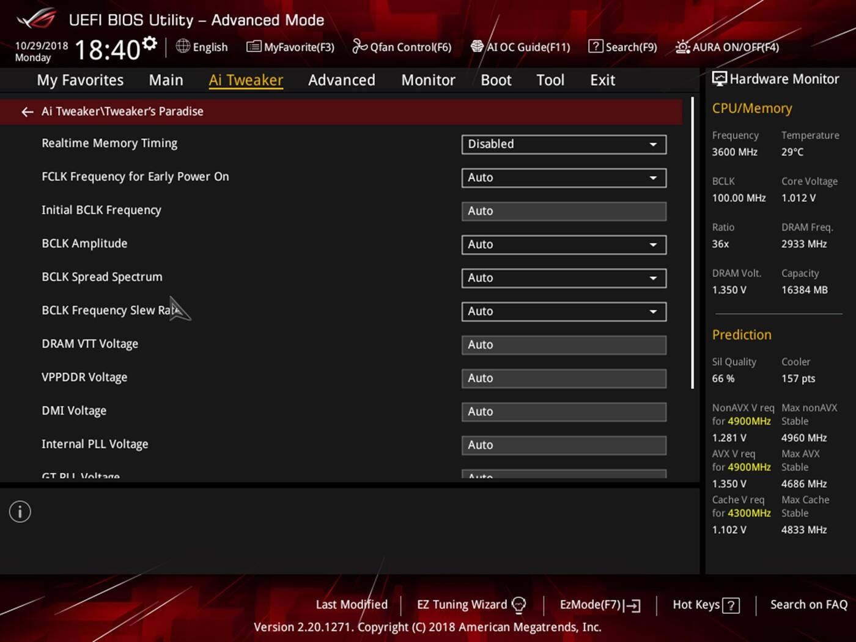Launch EZ Tuning Wizard bulb icon
Screen dimensions: 856x642
[x=518, y=605]
